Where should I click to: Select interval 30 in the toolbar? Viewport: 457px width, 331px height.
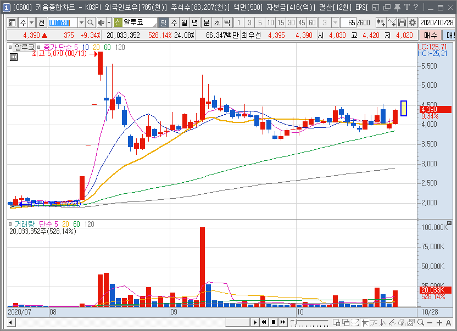[292, 23]
